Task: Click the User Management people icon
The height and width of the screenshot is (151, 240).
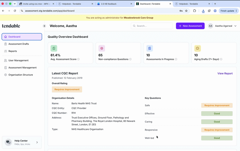Action: (5, 60)
